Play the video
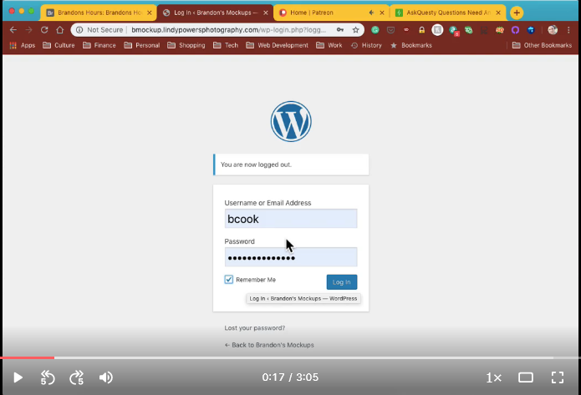 point(18,377)
